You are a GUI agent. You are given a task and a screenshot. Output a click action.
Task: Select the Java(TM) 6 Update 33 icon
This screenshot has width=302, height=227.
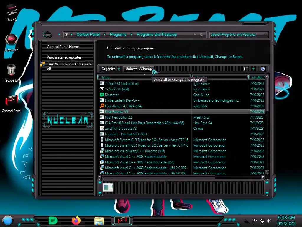102,128
